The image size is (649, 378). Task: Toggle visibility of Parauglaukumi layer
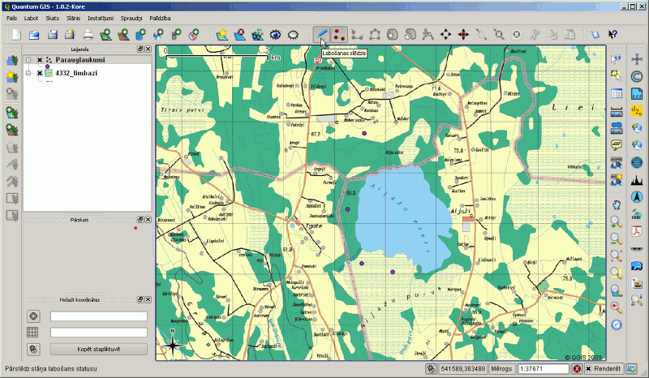click(x=40, y=60)
